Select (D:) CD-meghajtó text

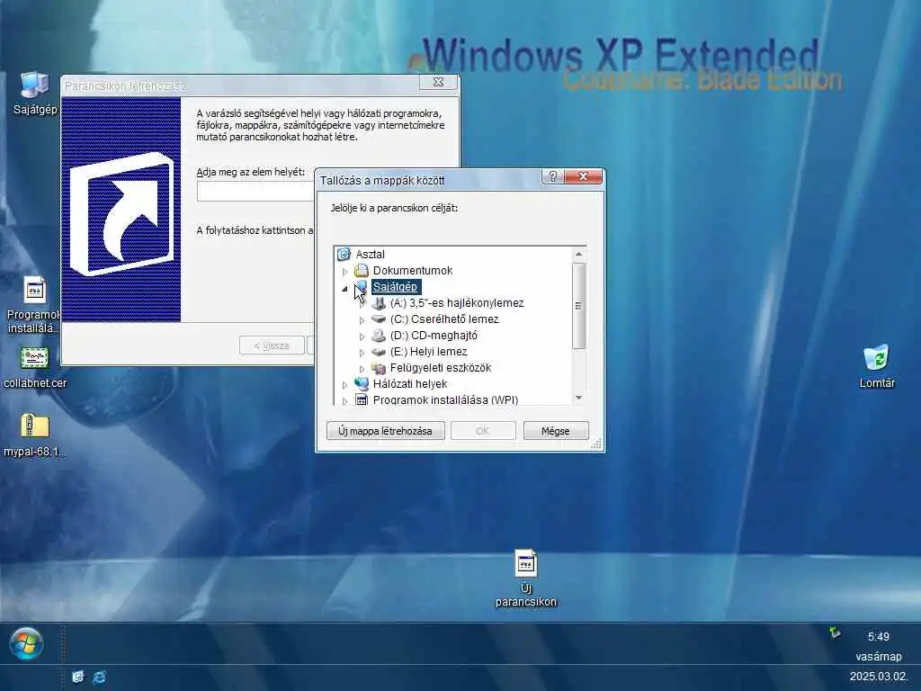coord(434,336)
